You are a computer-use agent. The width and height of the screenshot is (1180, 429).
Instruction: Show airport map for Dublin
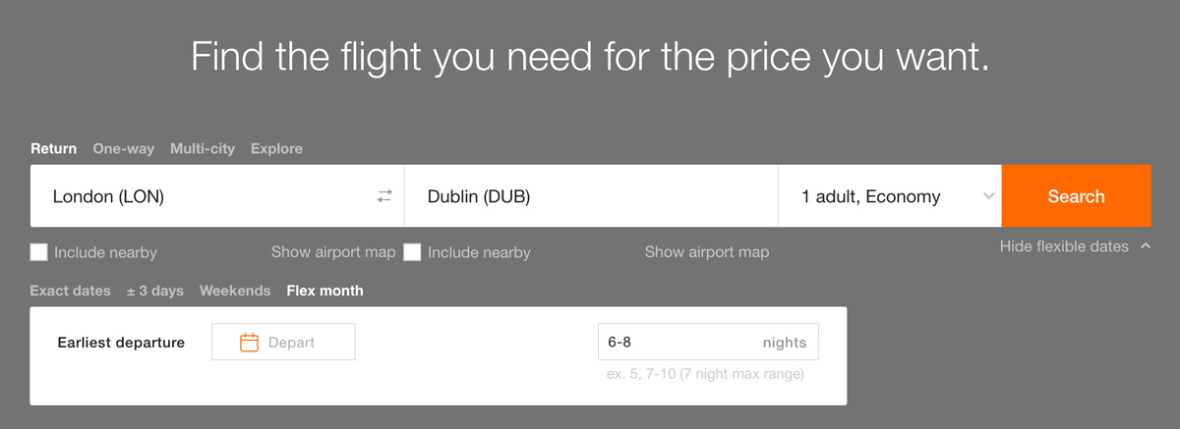tap(707, 252)
